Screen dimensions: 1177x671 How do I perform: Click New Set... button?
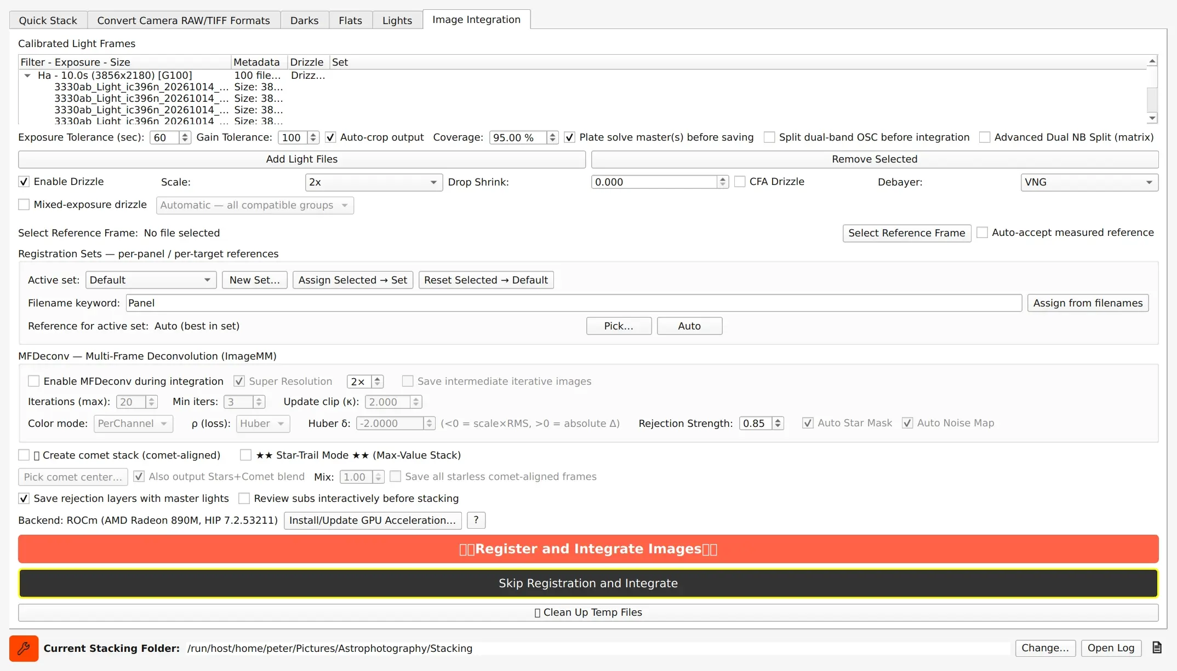(255, 280)
